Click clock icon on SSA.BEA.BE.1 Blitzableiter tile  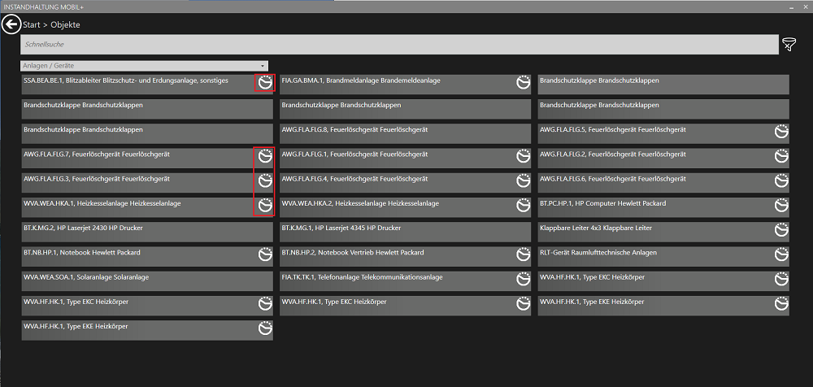coord(264,83)
